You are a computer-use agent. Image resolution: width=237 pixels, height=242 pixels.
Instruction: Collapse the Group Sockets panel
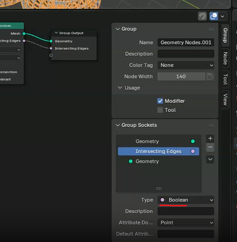pos(118,125)
